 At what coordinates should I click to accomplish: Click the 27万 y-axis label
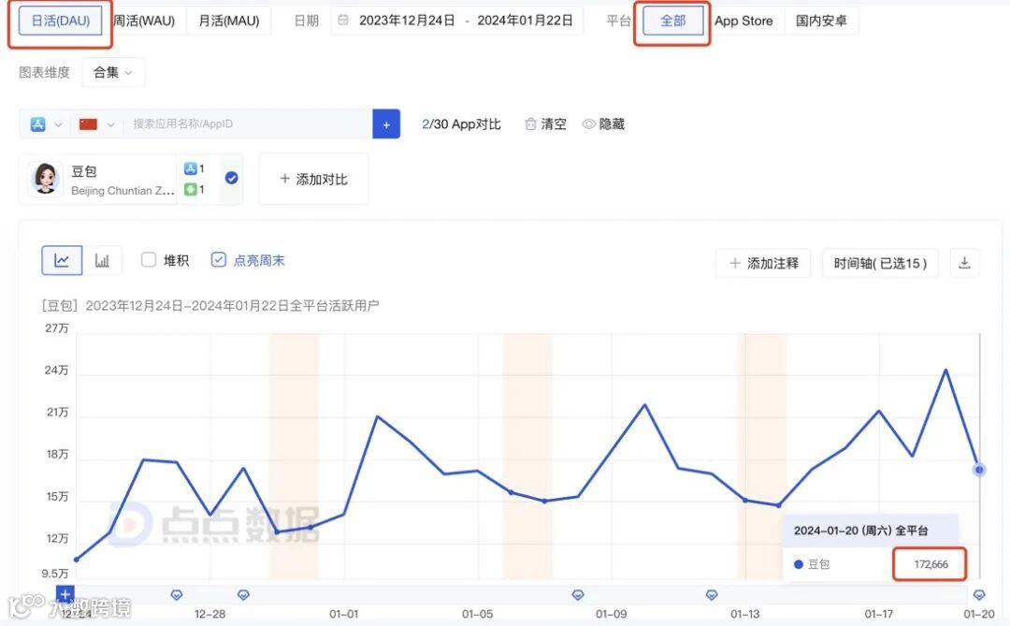pos(57,328)
